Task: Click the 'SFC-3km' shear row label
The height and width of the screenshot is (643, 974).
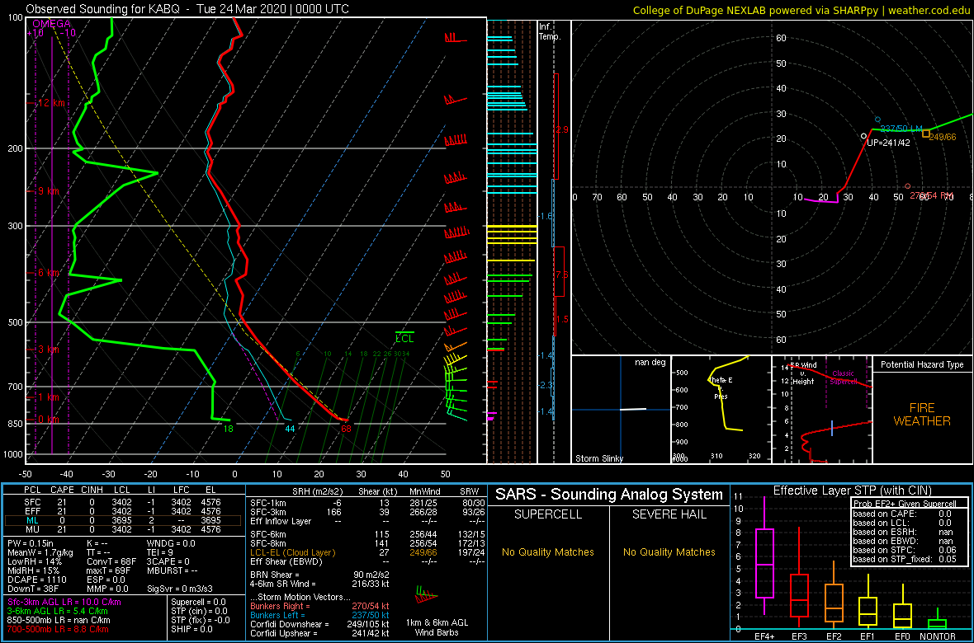Action: click(267, 512)
